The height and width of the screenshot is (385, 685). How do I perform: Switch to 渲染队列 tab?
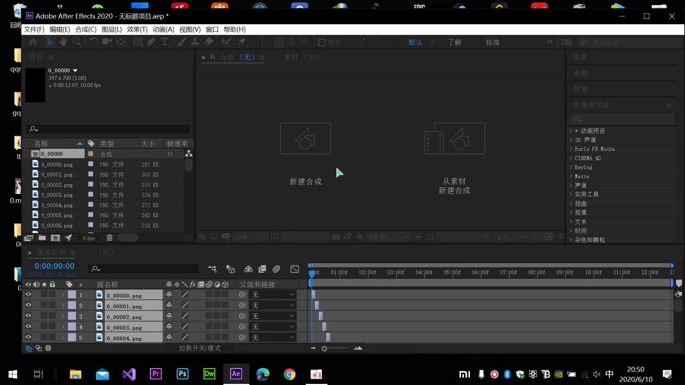pos(51,252)
